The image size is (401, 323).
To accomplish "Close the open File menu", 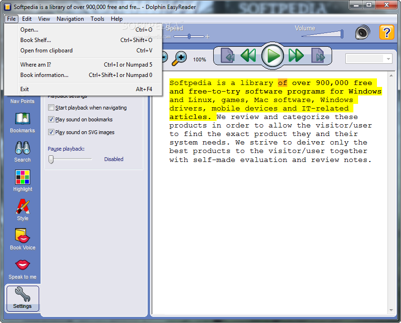I will click(11, 19).
